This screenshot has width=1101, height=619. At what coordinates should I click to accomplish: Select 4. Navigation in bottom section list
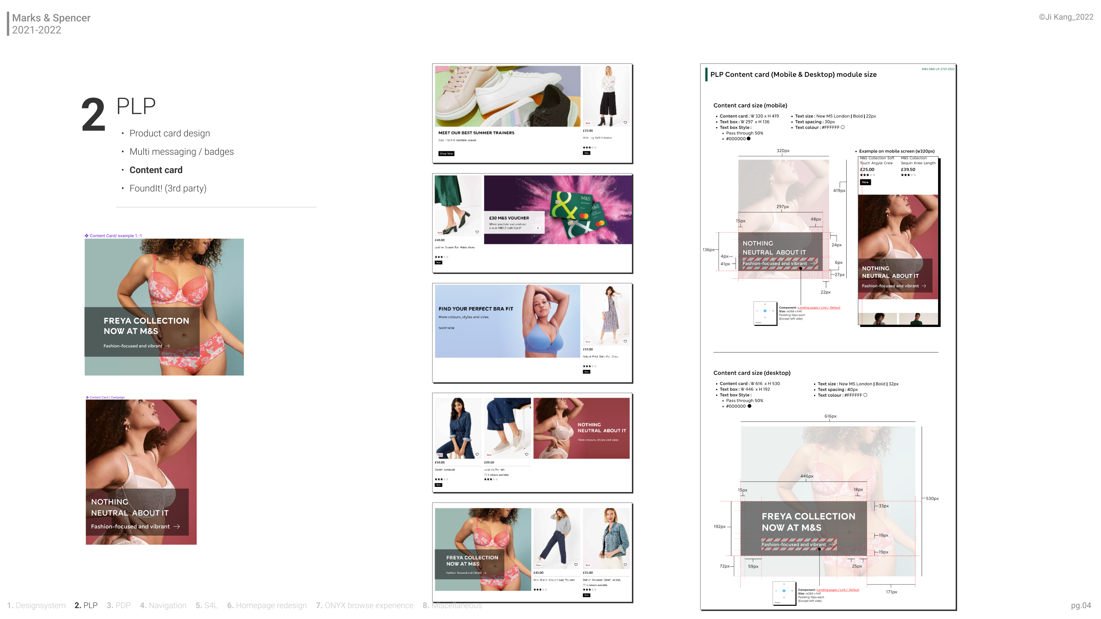(x=163, y=605)
